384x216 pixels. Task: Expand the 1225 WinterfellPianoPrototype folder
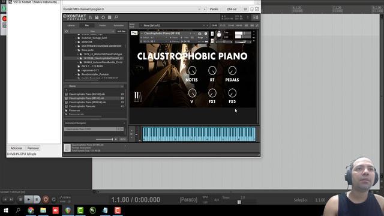pos(78,54)
